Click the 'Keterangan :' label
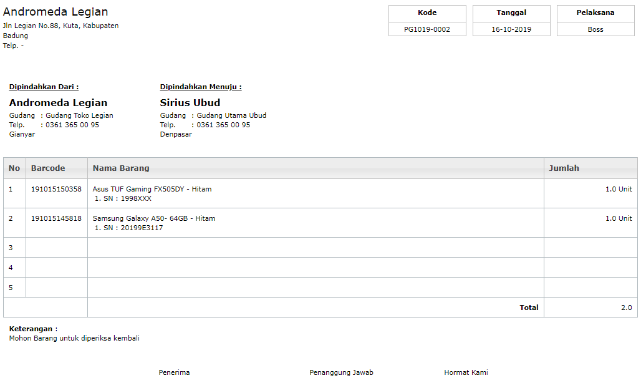Screen dimensions: 641x388 [x=33, y=329]
